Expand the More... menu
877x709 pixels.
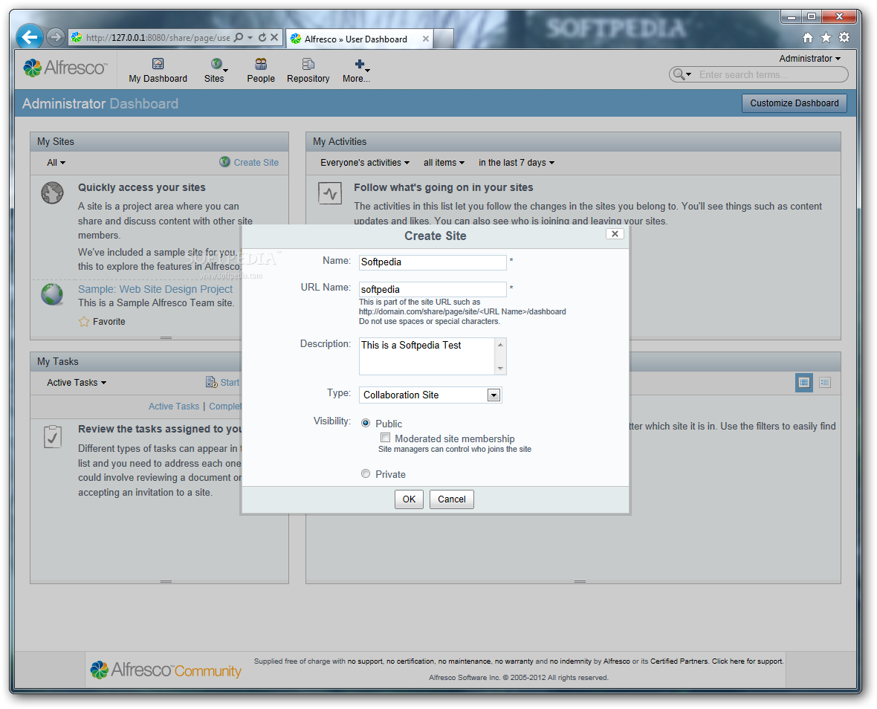tap(356, 71)
